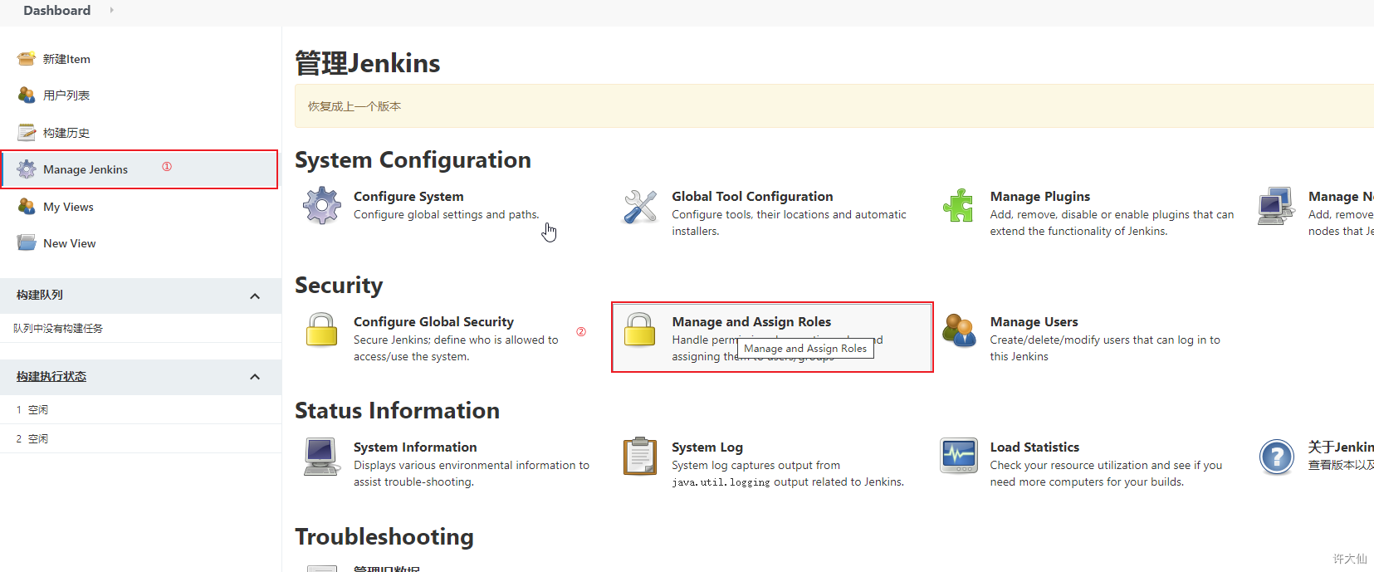Open Configure System heading
This screenshot has height=572, width=1374.
coord(408,196)
